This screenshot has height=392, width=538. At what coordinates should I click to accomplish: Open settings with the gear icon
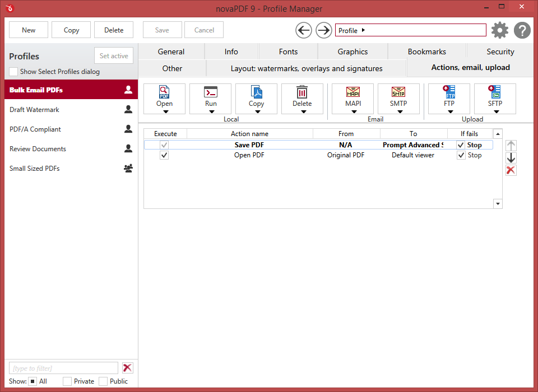point(499,30)
